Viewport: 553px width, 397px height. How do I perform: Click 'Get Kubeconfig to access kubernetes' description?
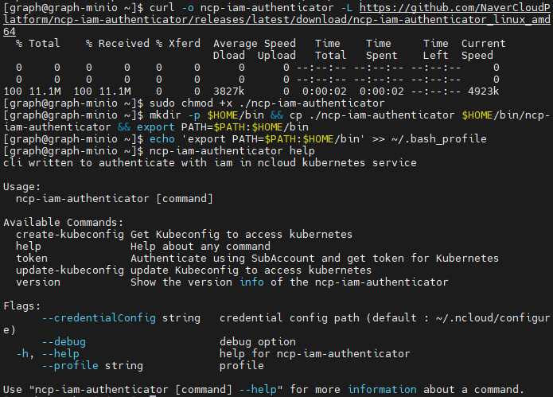coord(241,235)
